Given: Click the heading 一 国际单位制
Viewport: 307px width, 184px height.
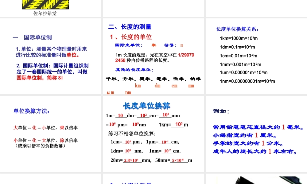Looking at the screenshot, I should (x=32, y=37).
